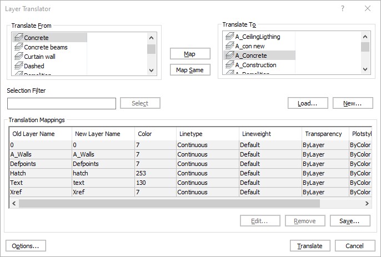
Task: Click the layer icon next to Curtain wall
Action: point(18,57)
